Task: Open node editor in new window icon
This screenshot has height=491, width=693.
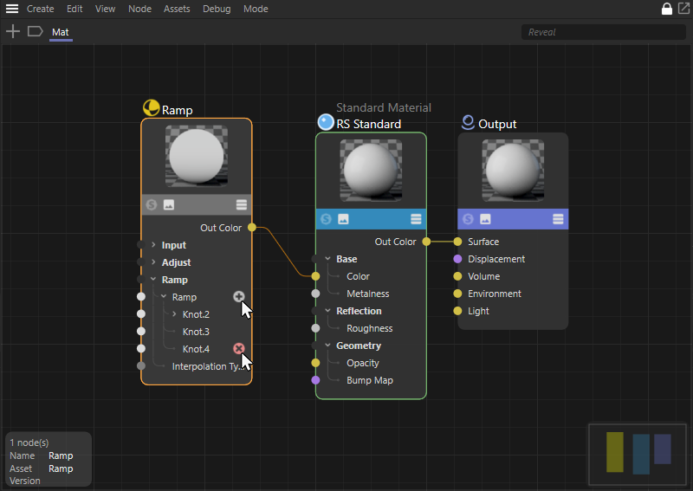Action: click(683, 8)
